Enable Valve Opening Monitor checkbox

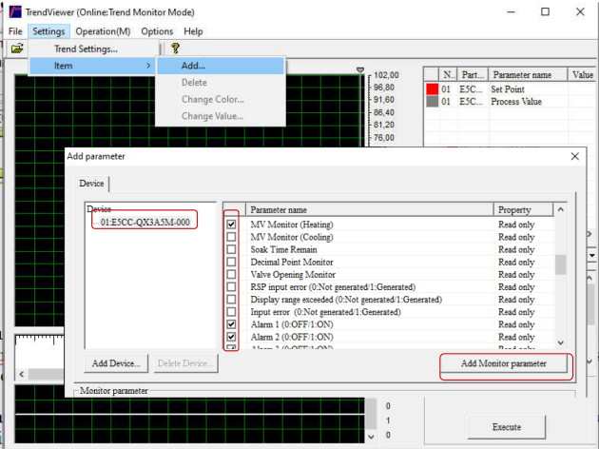point(231,274)
